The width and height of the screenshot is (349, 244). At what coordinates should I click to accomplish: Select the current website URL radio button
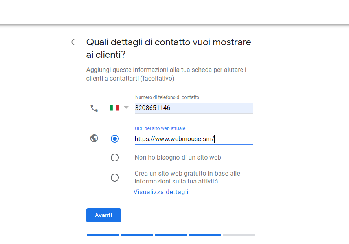[x=115, y=138]
